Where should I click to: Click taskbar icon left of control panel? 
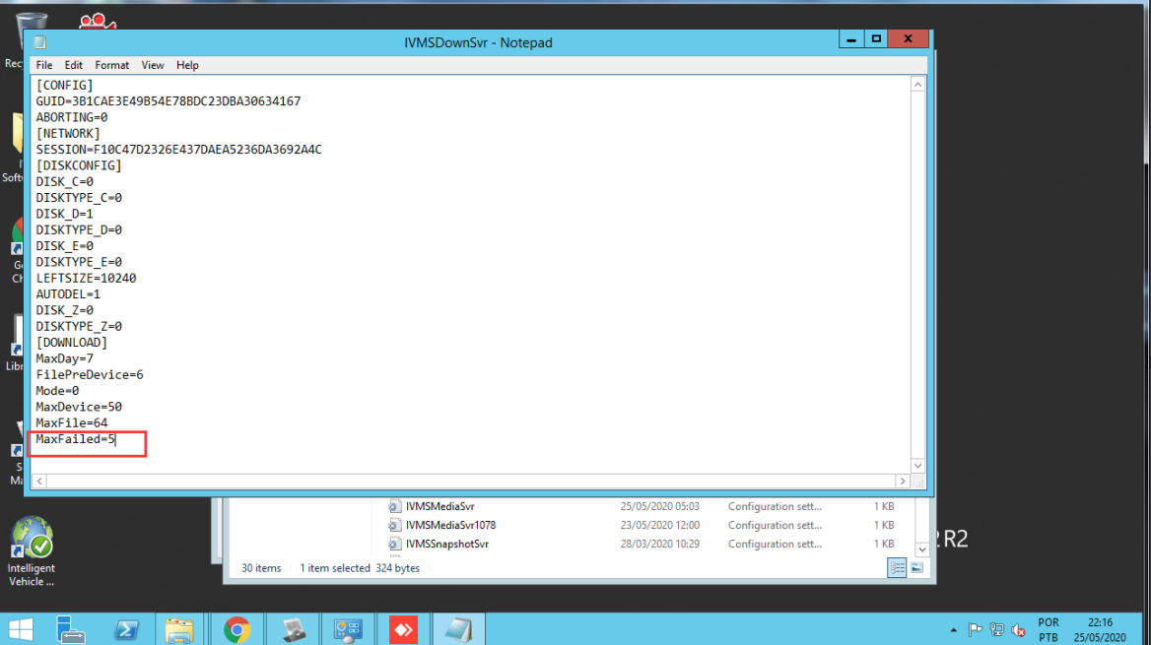294,629
